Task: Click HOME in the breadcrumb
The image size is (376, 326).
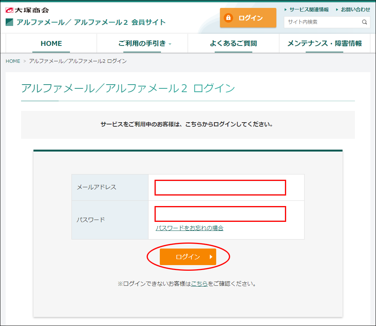Action: point(13,61)
